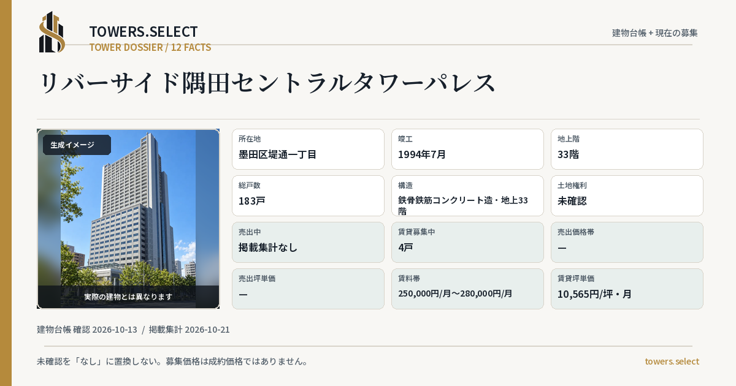Image resolution: width=736 pixels, height=386 pixels.
Task: Click the heading リバーサイド隅田セントラルタワーパレス
Action: [267, 83]
